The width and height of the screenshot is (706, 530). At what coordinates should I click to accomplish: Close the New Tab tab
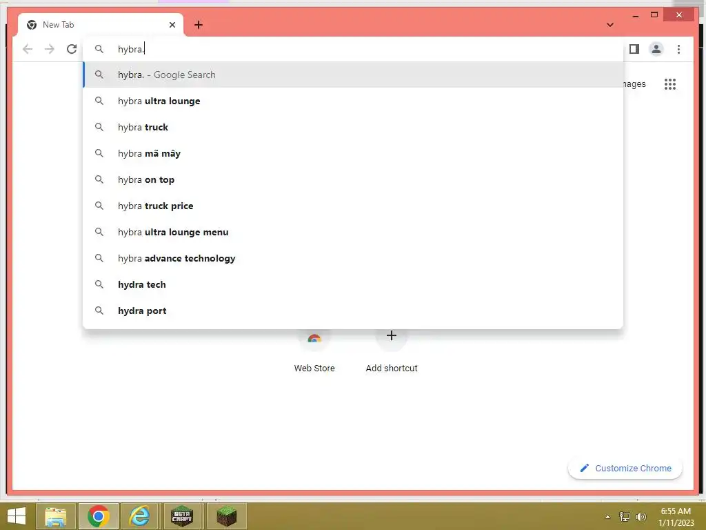[x=172, y=25]
